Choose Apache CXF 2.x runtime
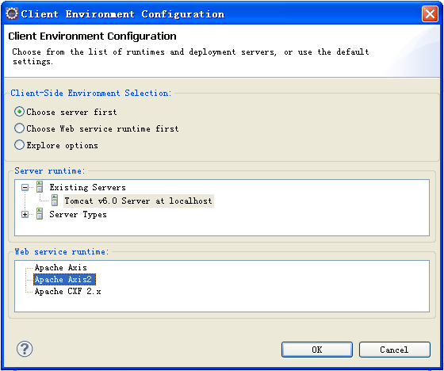Viewport: 444px width, 371px height. point(67,292)
